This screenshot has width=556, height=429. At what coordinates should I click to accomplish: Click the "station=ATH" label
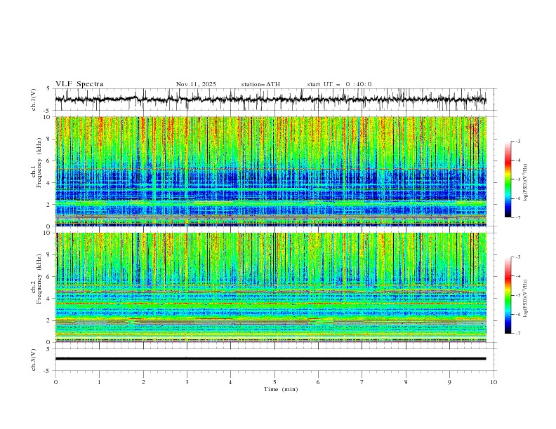[x=260, y=84]
